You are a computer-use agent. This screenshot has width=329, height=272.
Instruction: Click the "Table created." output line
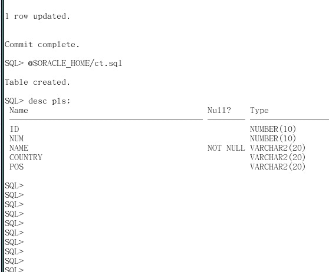point(37,82)
